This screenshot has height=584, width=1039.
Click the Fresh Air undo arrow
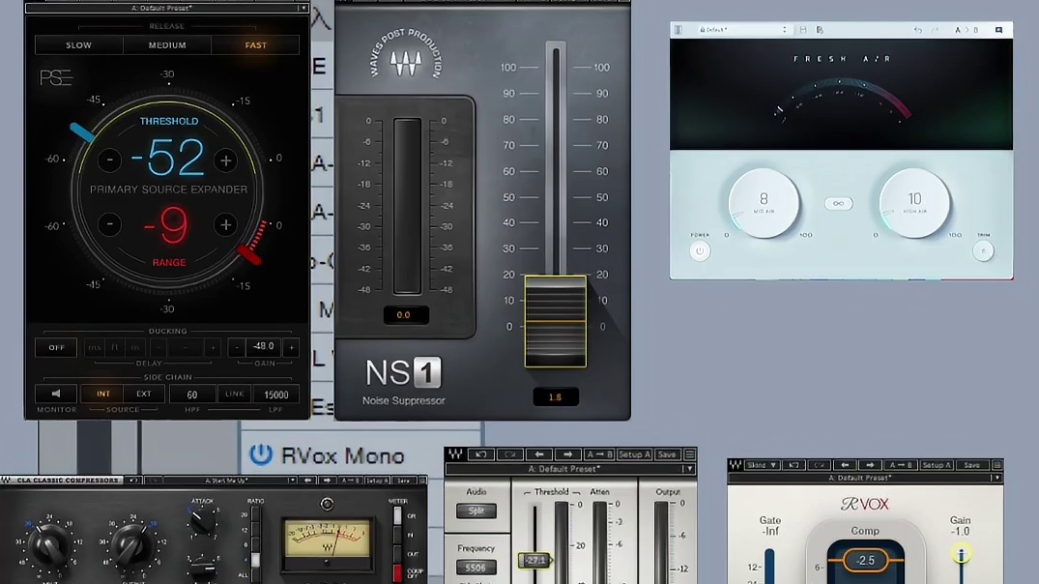(x=917, y=31)
